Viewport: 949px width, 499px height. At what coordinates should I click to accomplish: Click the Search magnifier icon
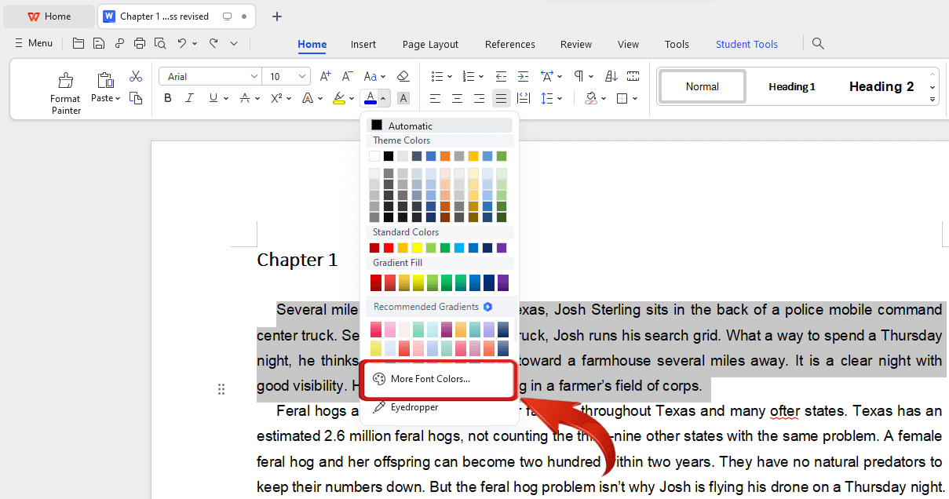click(x=818, y=43)
